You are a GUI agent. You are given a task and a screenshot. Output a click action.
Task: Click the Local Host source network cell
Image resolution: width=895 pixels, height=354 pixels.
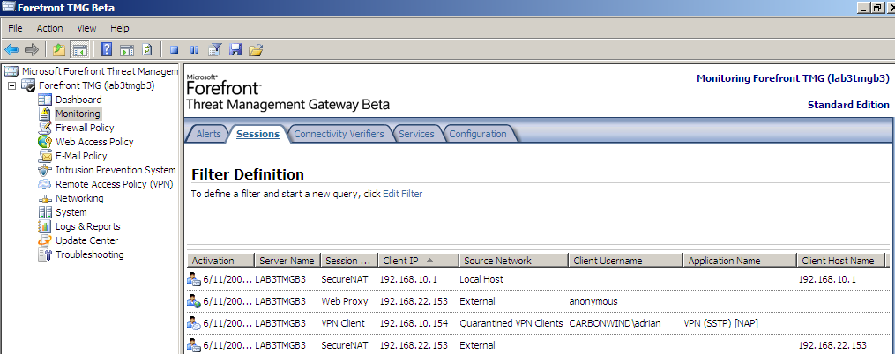pos(481,279)
